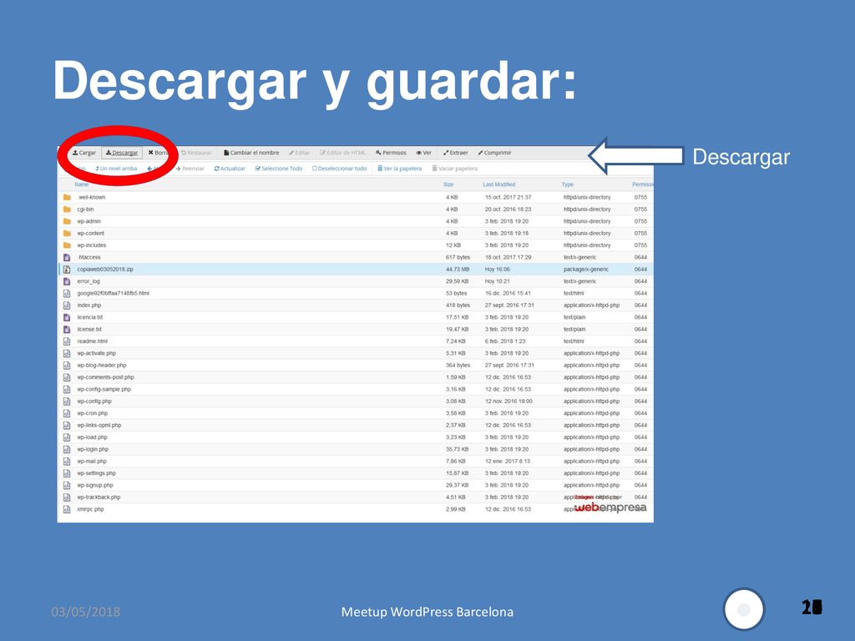Viewport: 855px width, 641px height.
Task: Click the wp-admin folder icon
Action: click(67, 221)
